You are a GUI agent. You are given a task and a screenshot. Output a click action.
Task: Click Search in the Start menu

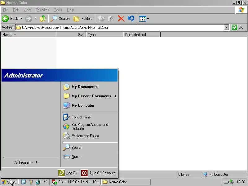point(90,148)
